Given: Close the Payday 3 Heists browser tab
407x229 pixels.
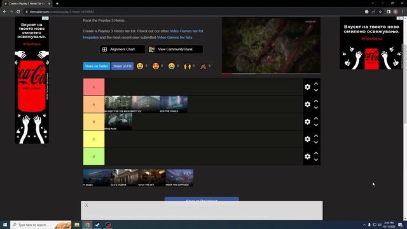Looking at the screenshot, I should (x=49, y=4).
